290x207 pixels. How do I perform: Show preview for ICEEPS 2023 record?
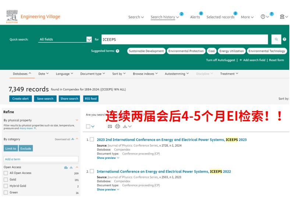pos(108,158)
